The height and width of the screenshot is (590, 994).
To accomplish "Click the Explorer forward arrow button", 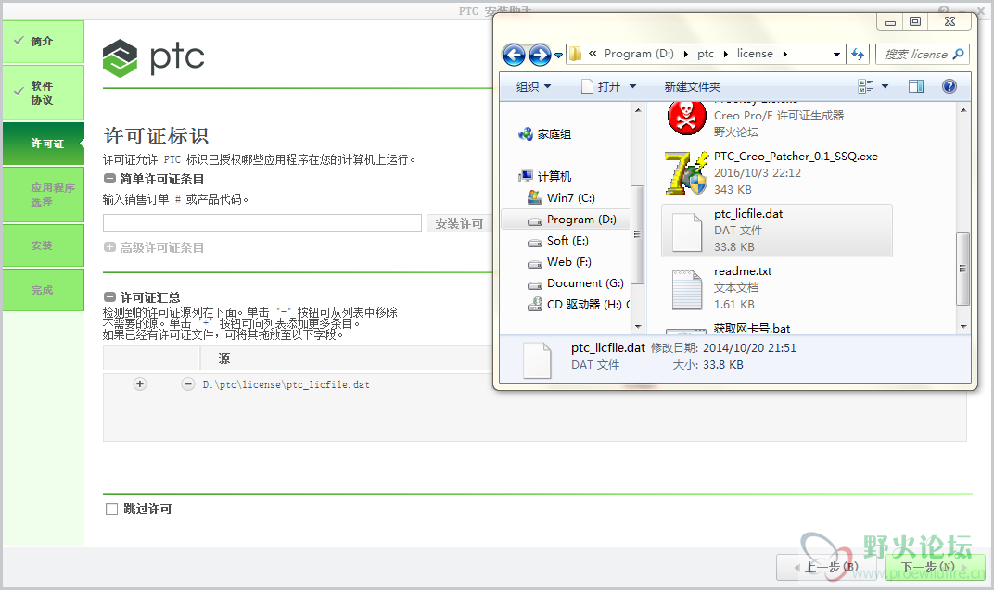I will [x=540, y=55].
